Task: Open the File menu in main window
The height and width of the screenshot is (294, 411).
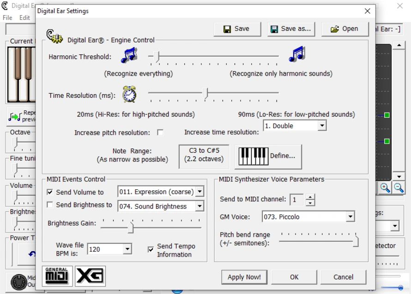Action: pos(7,18)
